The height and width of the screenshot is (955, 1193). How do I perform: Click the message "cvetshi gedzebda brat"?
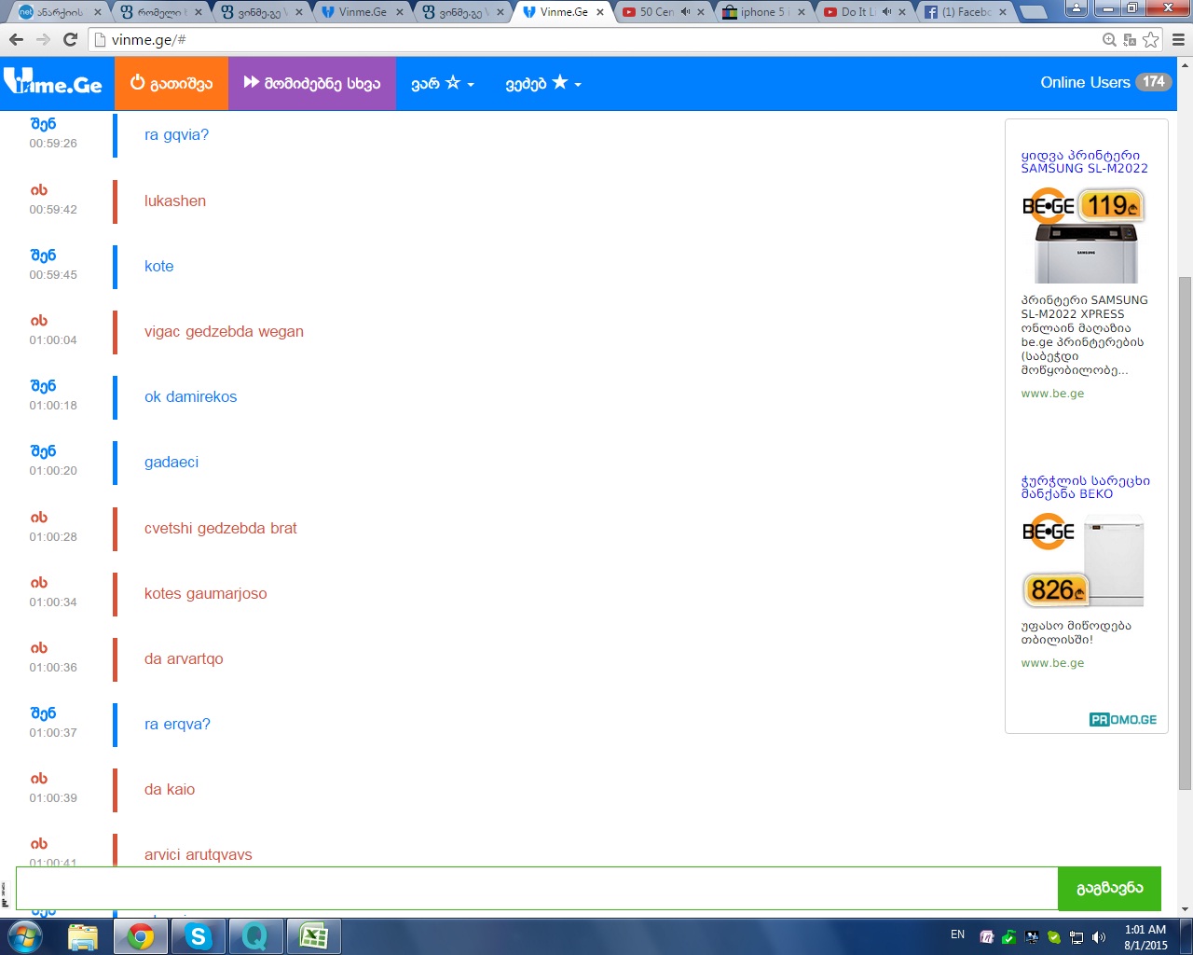pos(221,528)
